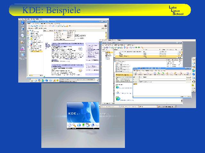
Task: Open the large green-and-blue attachment icon in KMail's message
Action: 118,98
